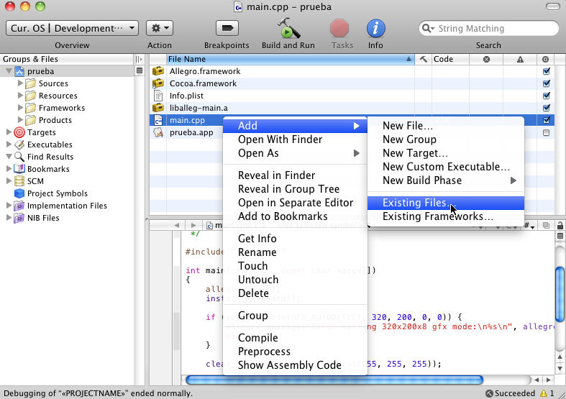Expand the Sources folder disclosure triangle
This screenshot has width=566, height=399.
pos(20,83)
